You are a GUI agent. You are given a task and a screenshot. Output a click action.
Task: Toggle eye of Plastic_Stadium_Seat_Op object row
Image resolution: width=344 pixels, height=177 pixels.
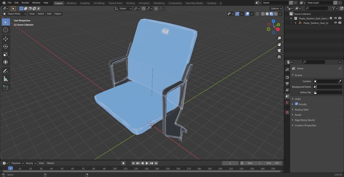pyautogui.click(x=335, y=23)
